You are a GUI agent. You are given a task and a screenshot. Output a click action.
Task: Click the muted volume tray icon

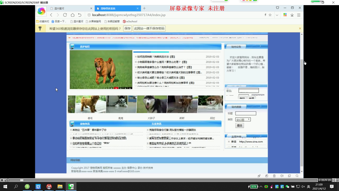(x=303, y=187)
